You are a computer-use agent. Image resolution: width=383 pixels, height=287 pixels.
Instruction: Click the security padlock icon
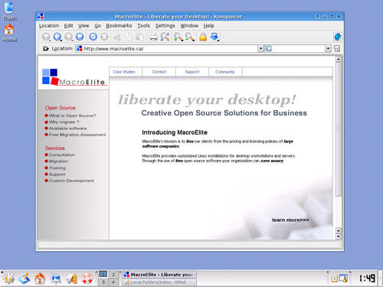pyautogui.click(x=203, y=37)
